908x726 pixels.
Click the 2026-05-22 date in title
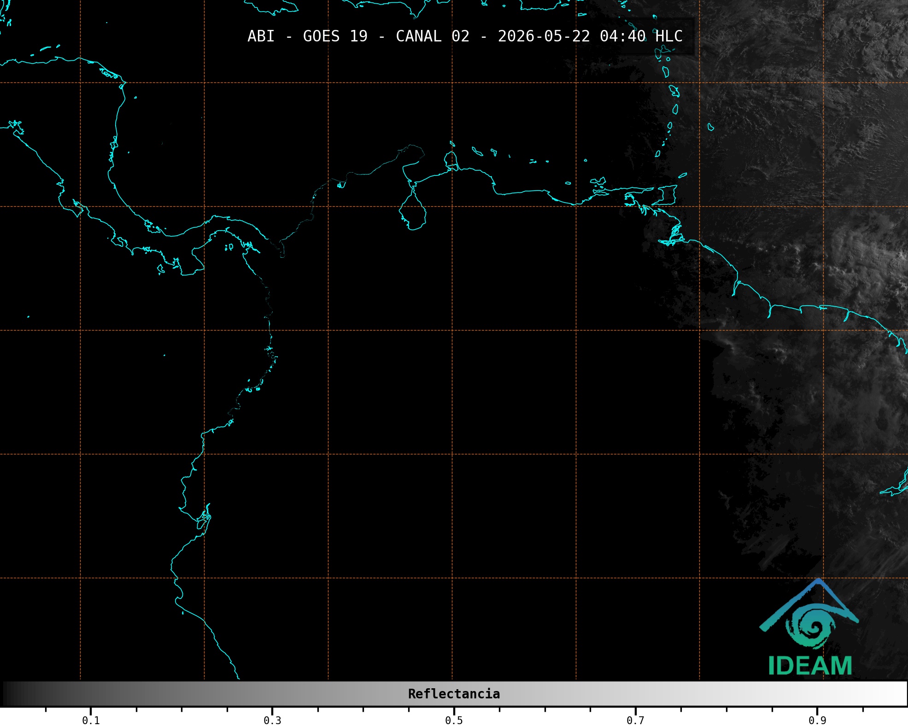tap(544, 36)
